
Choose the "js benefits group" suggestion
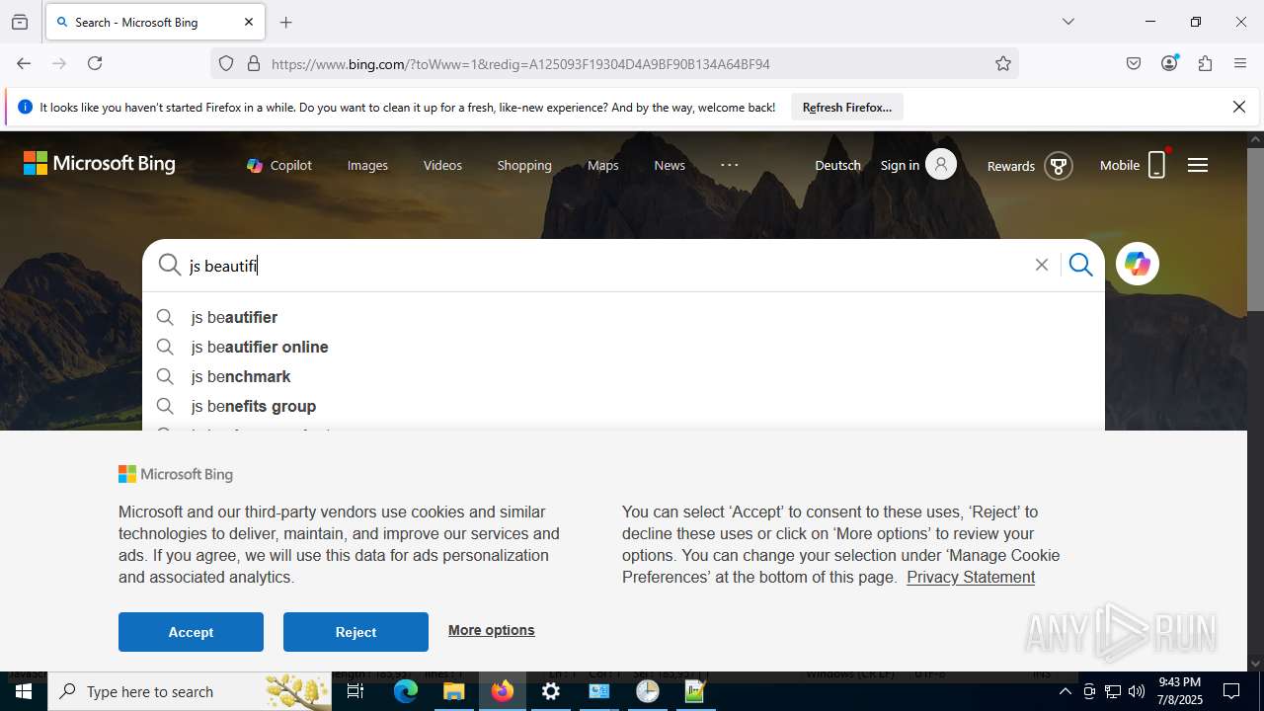tap(623, 406)
